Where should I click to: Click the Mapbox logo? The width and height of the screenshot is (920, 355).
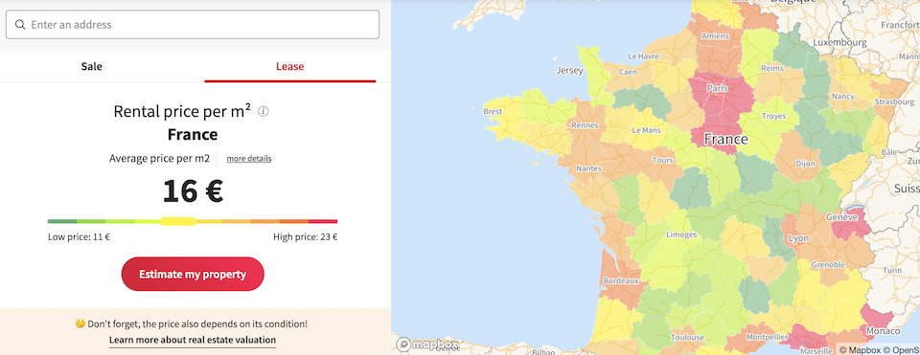point(427,344)
